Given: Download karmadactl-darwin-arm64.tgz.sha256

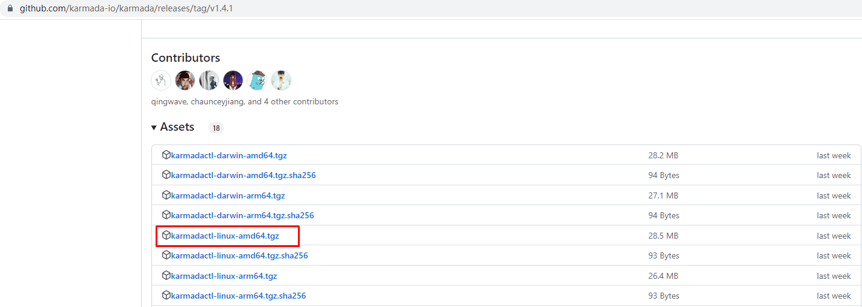Looking at the screenshot, I should pyautogui.click(x=242, y=215).
